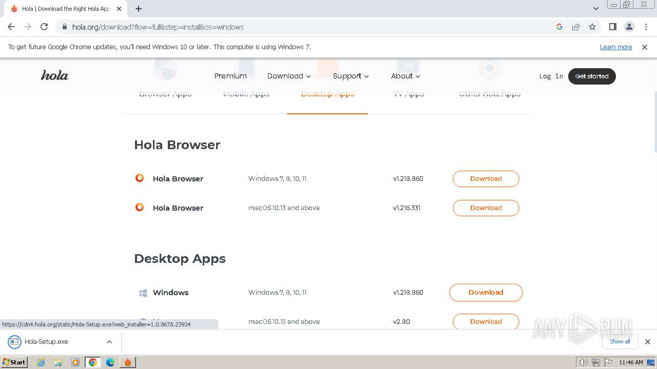Expand the Support menu in header

(351, 76)
